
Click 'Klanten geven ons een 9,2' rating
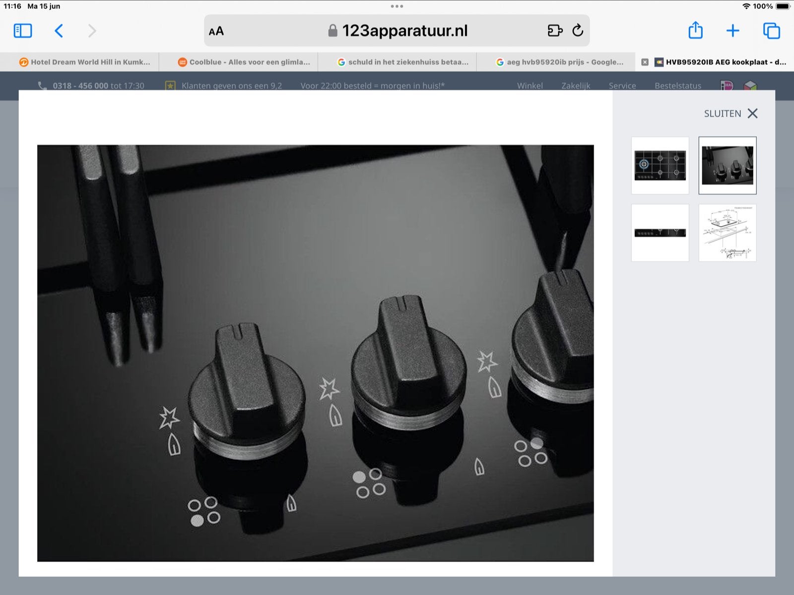pyautogui.click(x=232, y=86)
